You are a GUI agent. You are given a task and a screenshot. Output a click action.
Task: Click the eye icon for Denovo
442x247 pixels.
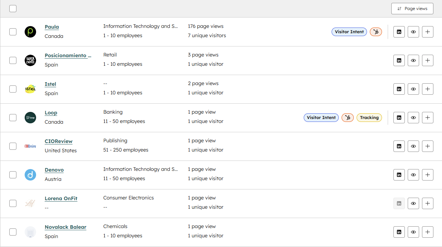click(413, 175)
